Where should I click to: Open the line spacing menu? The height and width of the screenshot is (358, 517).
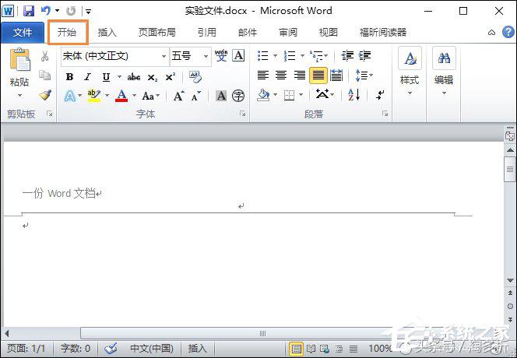coord(364,75)
